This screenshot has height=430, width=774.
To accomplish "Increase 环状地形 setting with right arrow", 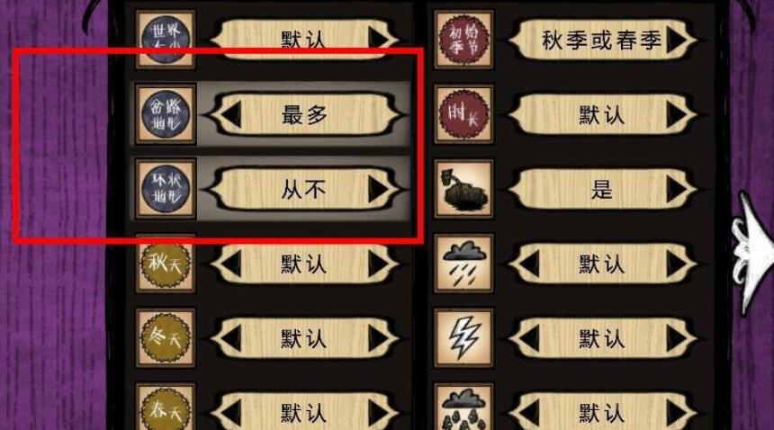I will [x=379, y=189].
